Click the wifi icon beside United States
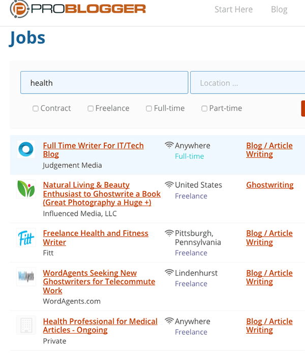The image size is (305, 353). 169,185
